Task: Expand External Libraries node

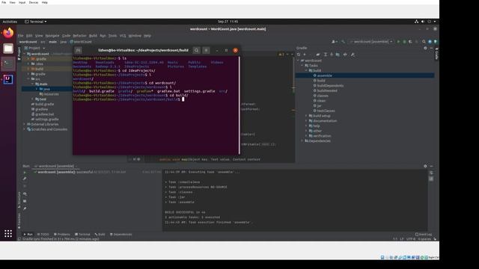Action: coord(25,124)
